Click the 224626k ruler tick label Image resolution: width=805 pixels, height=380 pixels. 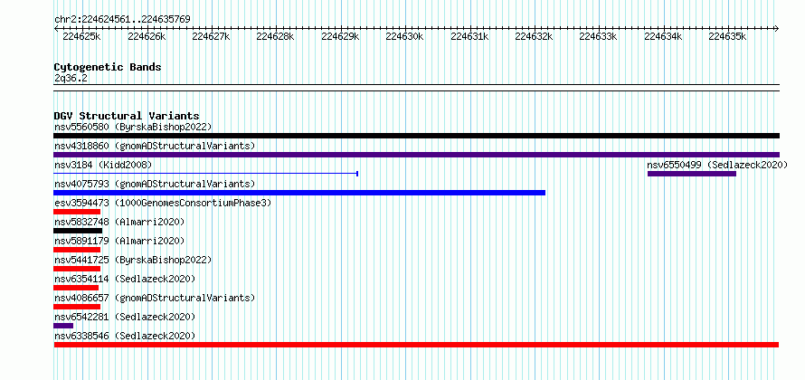tap(147, 36)
